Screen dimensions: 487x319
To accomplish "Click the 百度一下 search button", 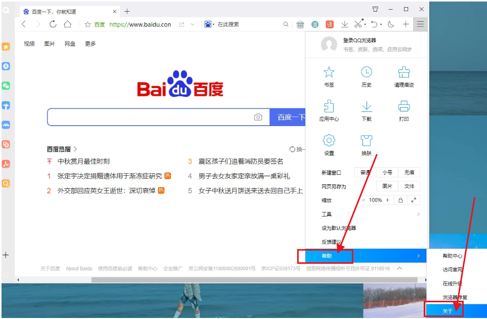I will [288, 117].
